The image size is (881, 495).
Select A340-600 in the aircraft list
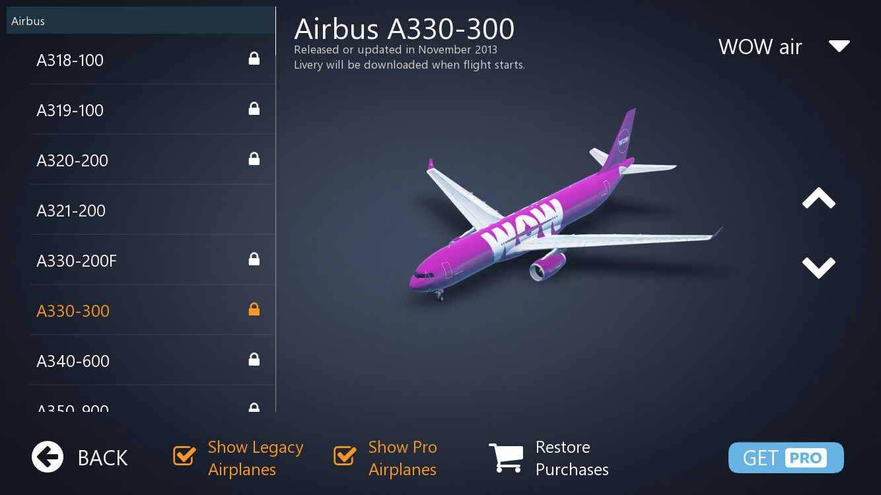(x=153, y=360)
